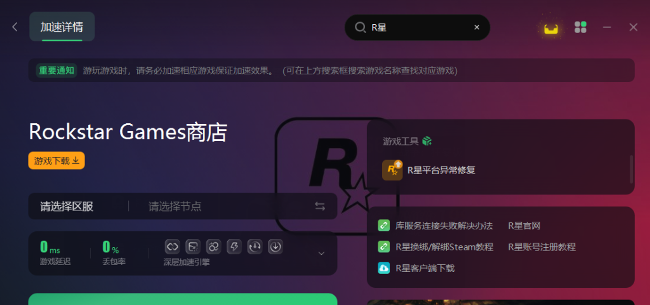Click the rotating circles engine icon
The image size is (650, 305).
point(213,247)
